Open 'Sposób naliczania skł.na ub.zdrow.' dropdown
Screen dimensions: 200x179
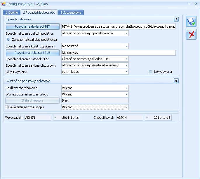pyautogui.click(x=126, y=65)
